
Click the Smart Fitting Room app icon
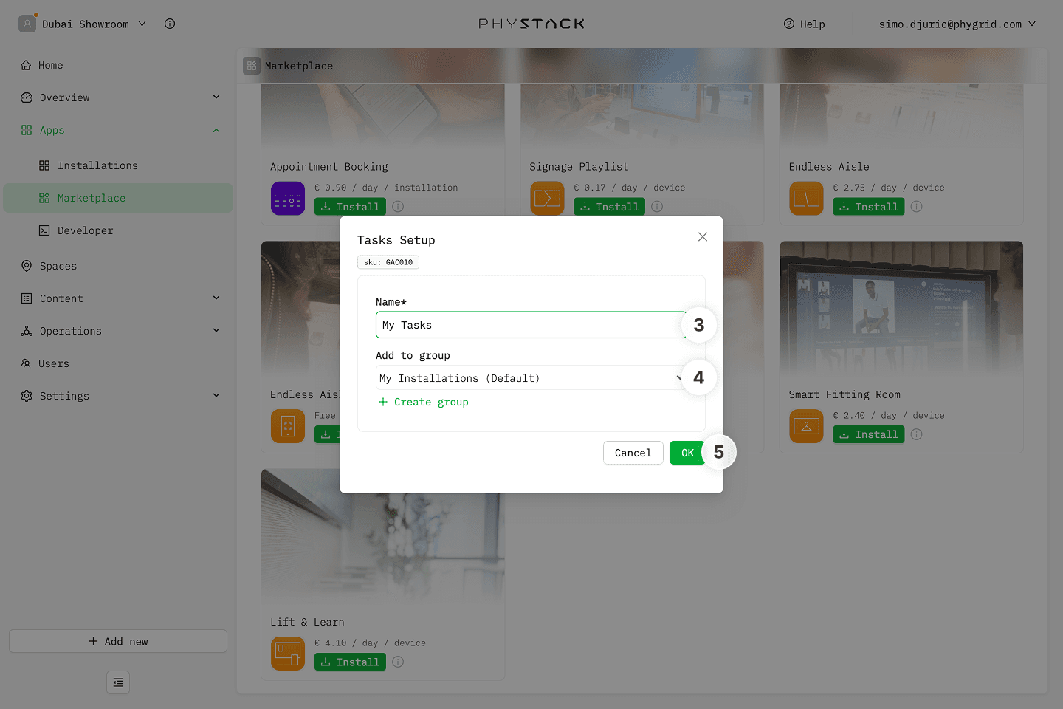point(806,426)
